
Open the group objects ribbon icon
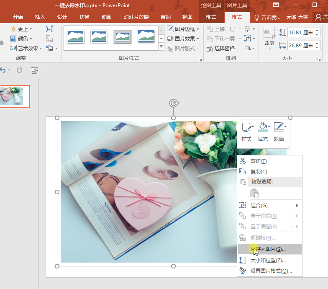[249, 39]
